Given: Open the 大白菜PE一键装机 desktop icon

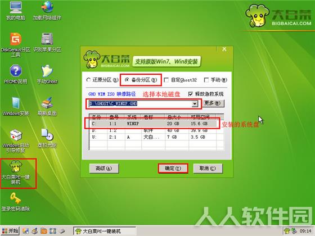Looking at the screenshot, I should (x=16, y=173).
